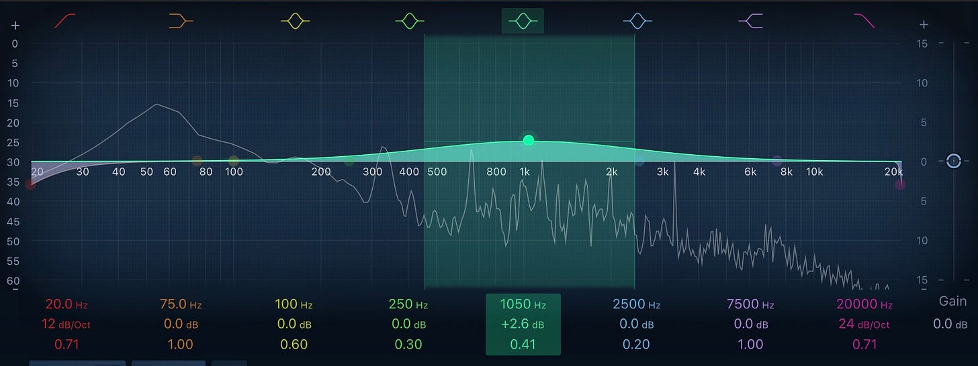
Task: Click the orange band 1.00 Q value
Action: pyautogui.click(x=180, y=345)
